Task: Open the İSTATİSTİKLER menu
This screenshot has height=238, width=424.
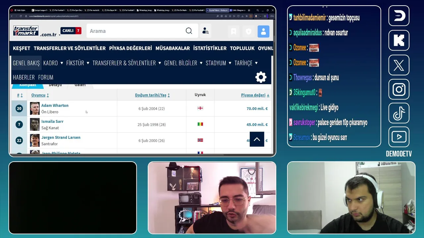Action: coord(210,48)
